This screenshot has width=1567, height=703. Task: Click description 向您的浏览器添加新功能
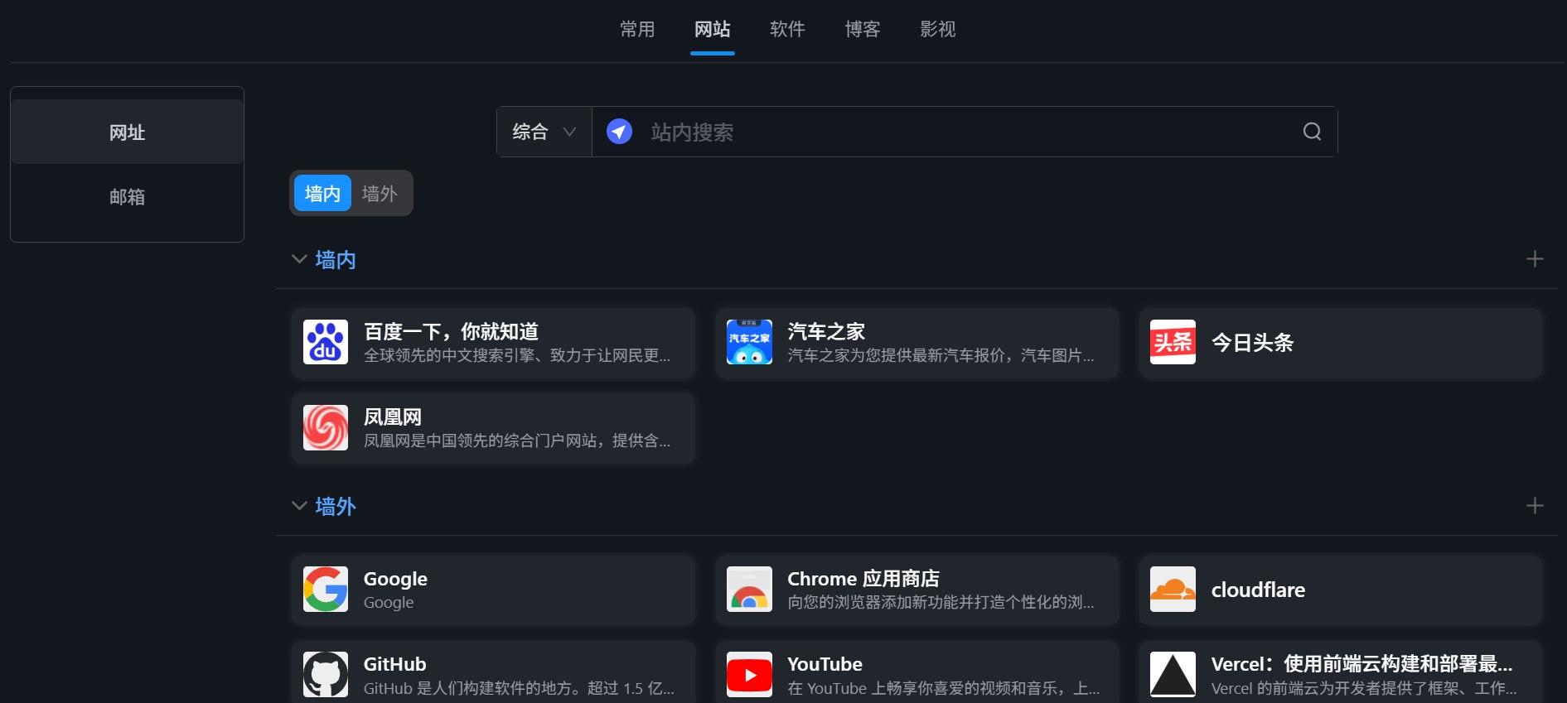(x=941, y=602)
